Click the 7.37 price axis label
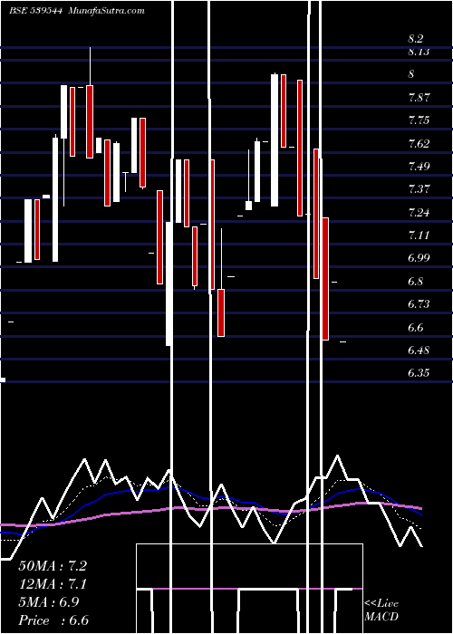 click(419, 188)
